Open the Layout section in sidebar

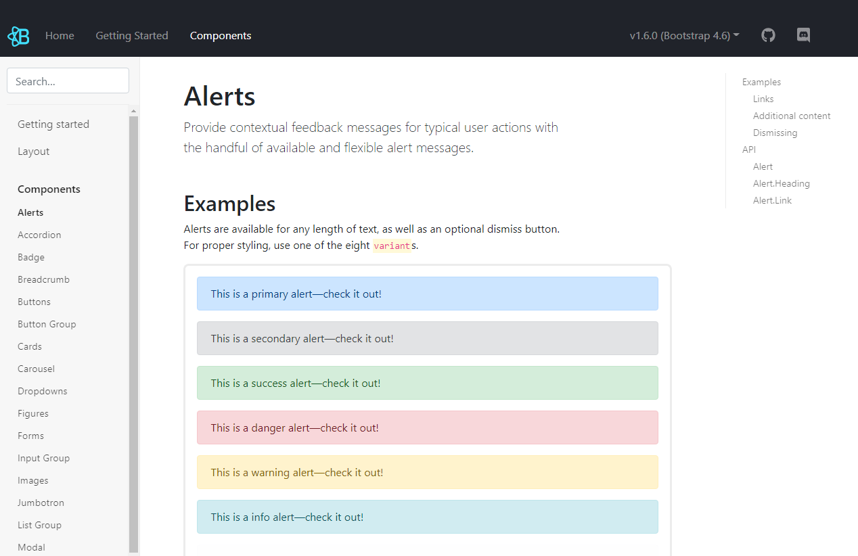33,151
